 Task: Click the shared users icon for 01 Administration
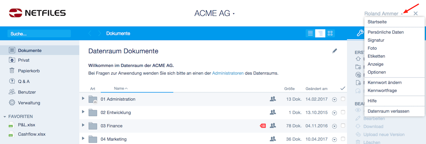tap(273, 99)
